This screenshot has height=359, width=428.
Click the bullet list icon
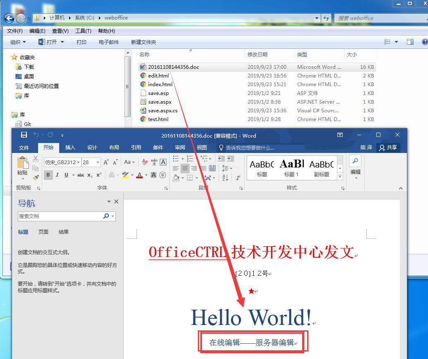(176, 159)
